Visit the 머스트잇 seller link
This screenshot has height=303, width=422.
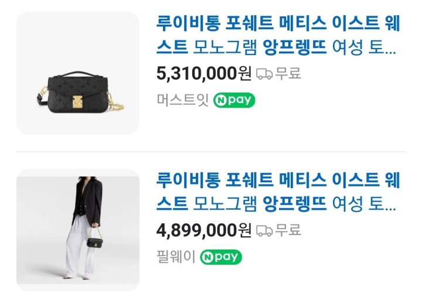183,100
